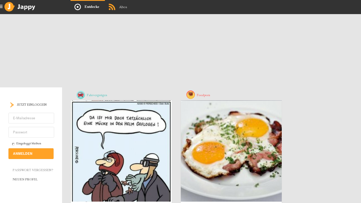361x203 pixels.
Task: Click the Foodporn avatar icon
Action: (191, 95)
